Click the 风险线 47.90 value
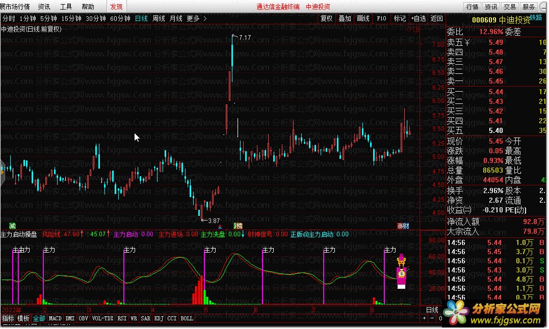The height and width of the screenshot is (329, 549). pos(63,234)
